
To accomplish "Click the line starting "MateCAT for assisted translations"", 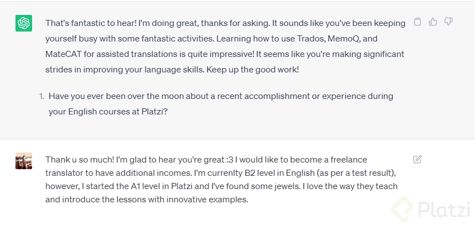I will pyautogui.click(x=225, y=55).
